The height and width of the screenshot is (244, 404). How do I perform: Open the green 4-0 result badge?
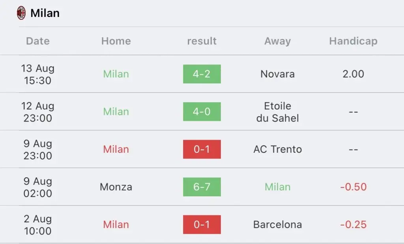click(202, 112)
